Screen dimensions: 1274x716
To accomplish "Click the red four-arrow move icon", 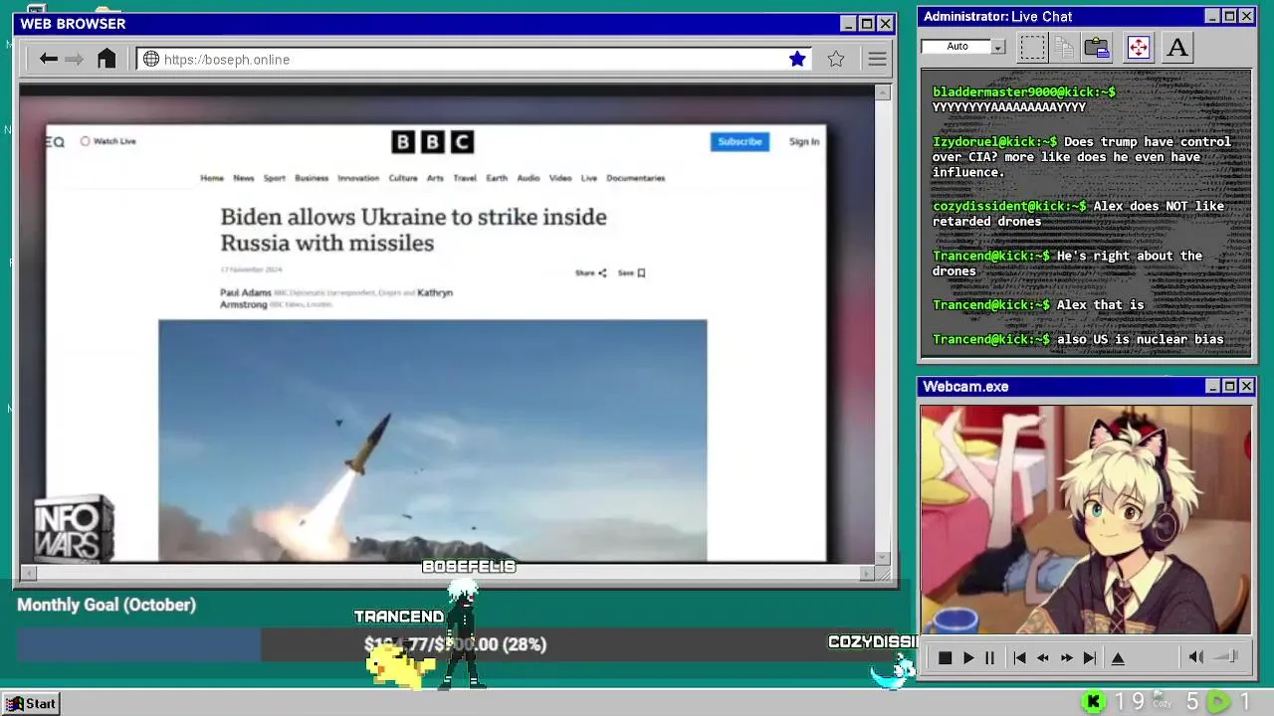I will click(x=1139, y=47).
